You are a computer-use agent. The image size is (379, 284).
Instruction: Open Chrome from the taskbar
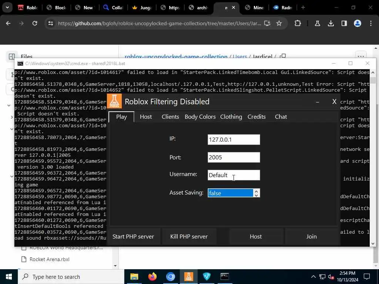click(x=170, y=277)
